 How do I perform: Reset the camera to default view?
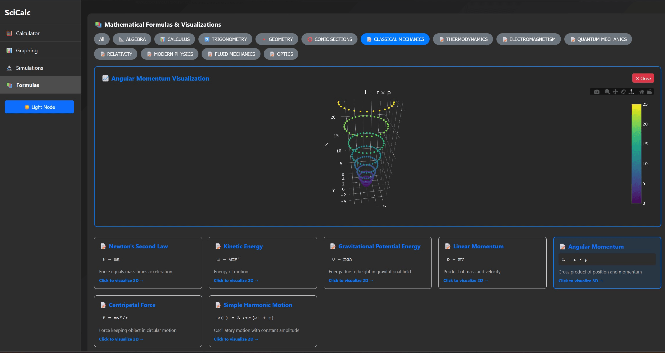coord(641,92)
